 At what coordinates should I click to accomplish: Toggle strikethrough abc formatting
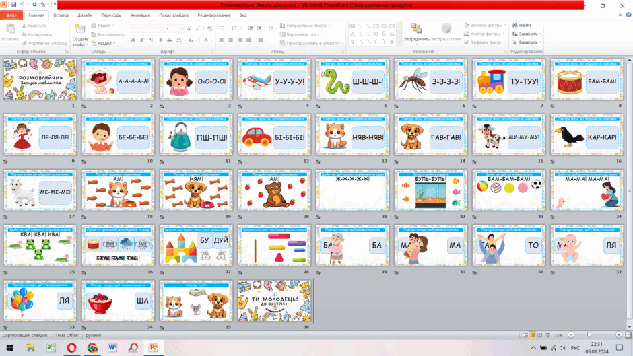170,40
